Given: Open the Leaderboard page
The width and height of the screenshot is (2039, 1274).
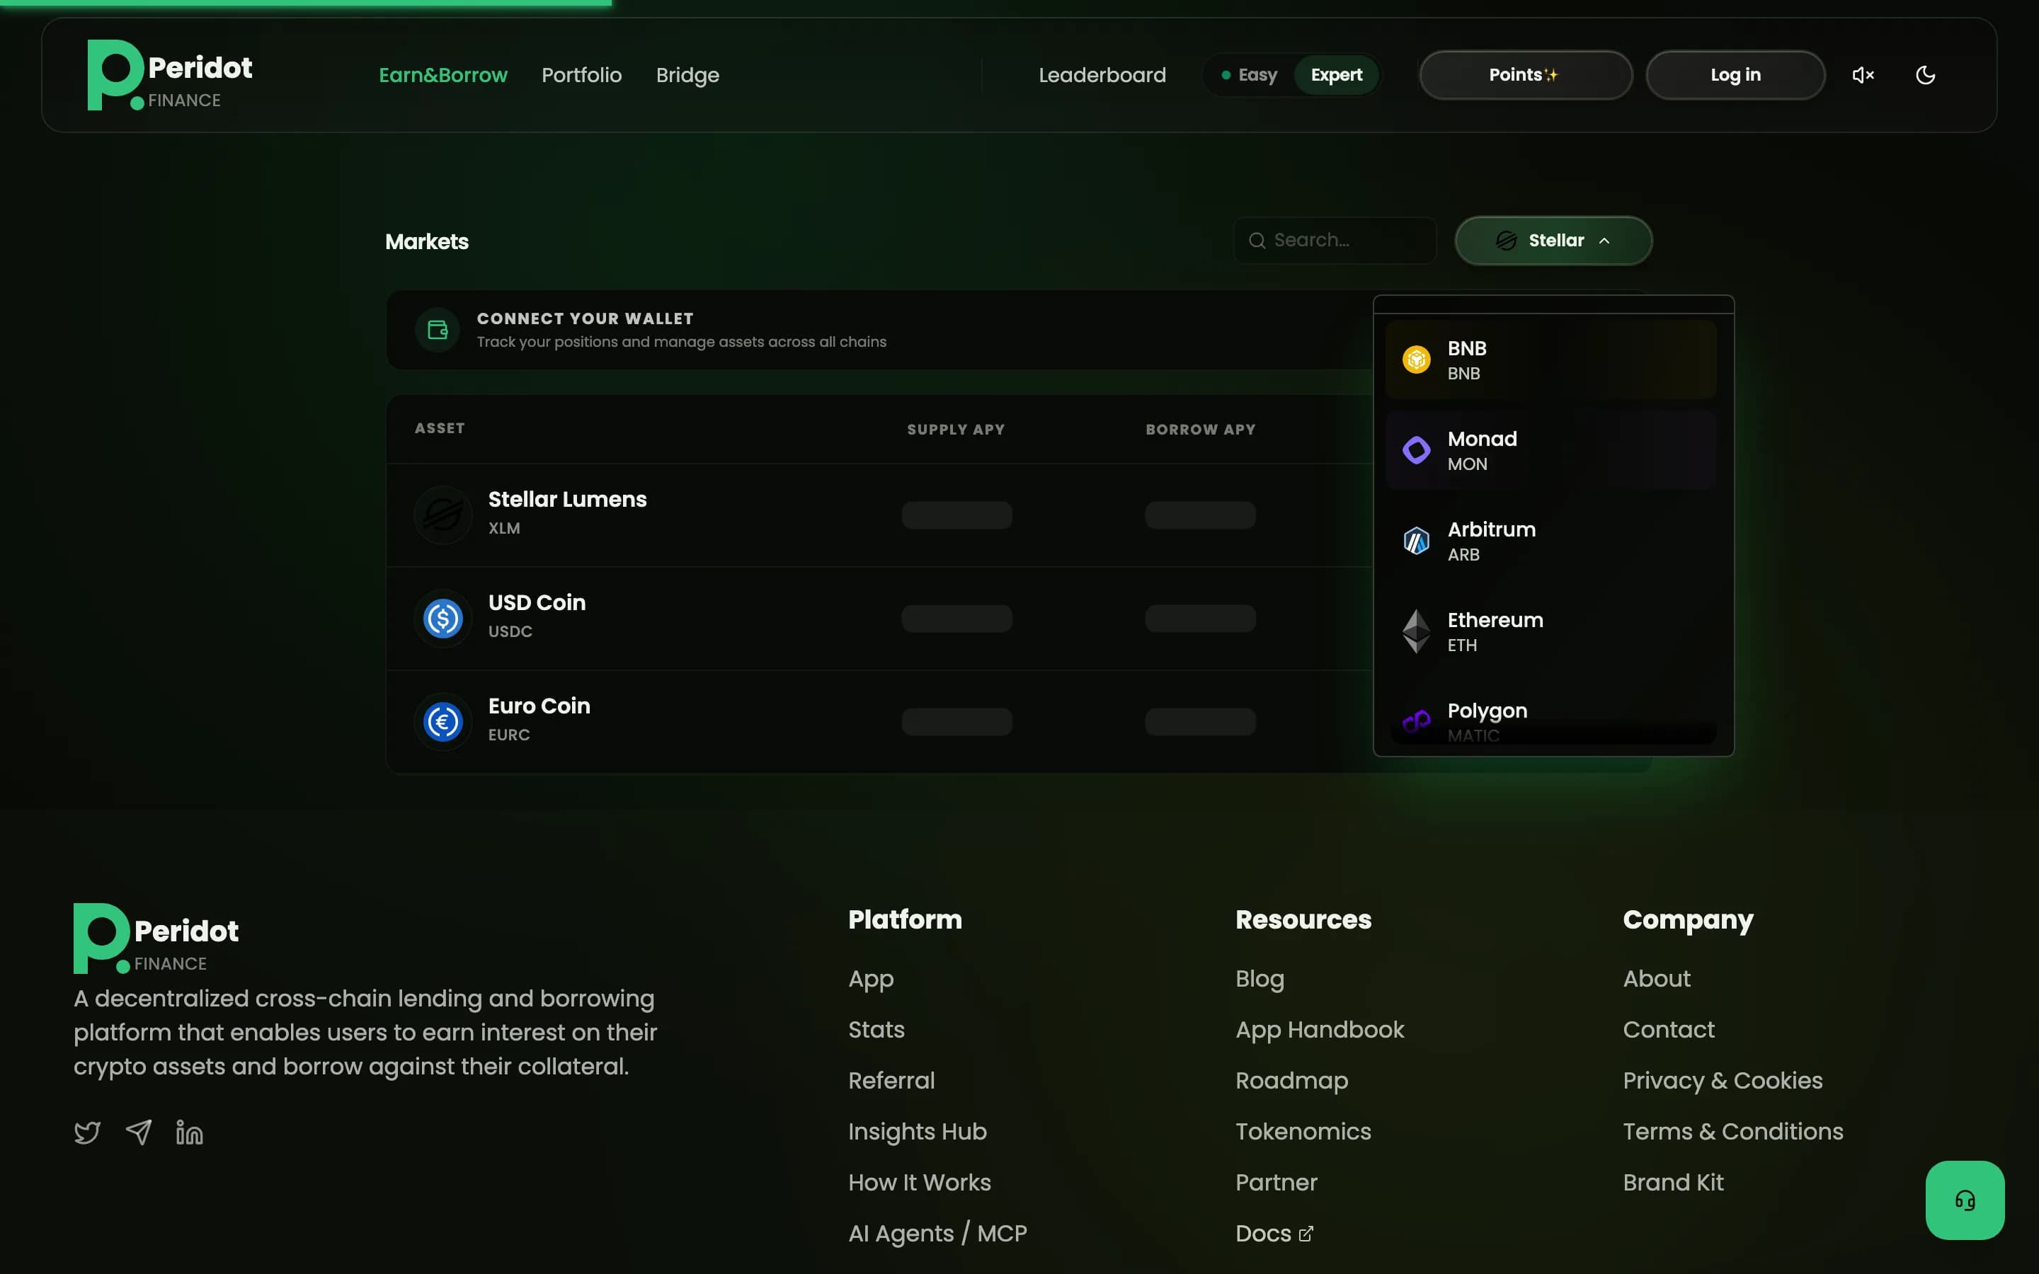Looking at the screenshot, I should pos(1102,75).
